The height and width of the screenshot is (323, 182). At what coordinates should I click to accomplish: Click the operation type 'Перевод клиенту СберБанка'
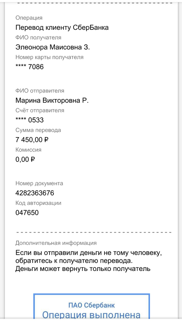[x=62, y=28]
